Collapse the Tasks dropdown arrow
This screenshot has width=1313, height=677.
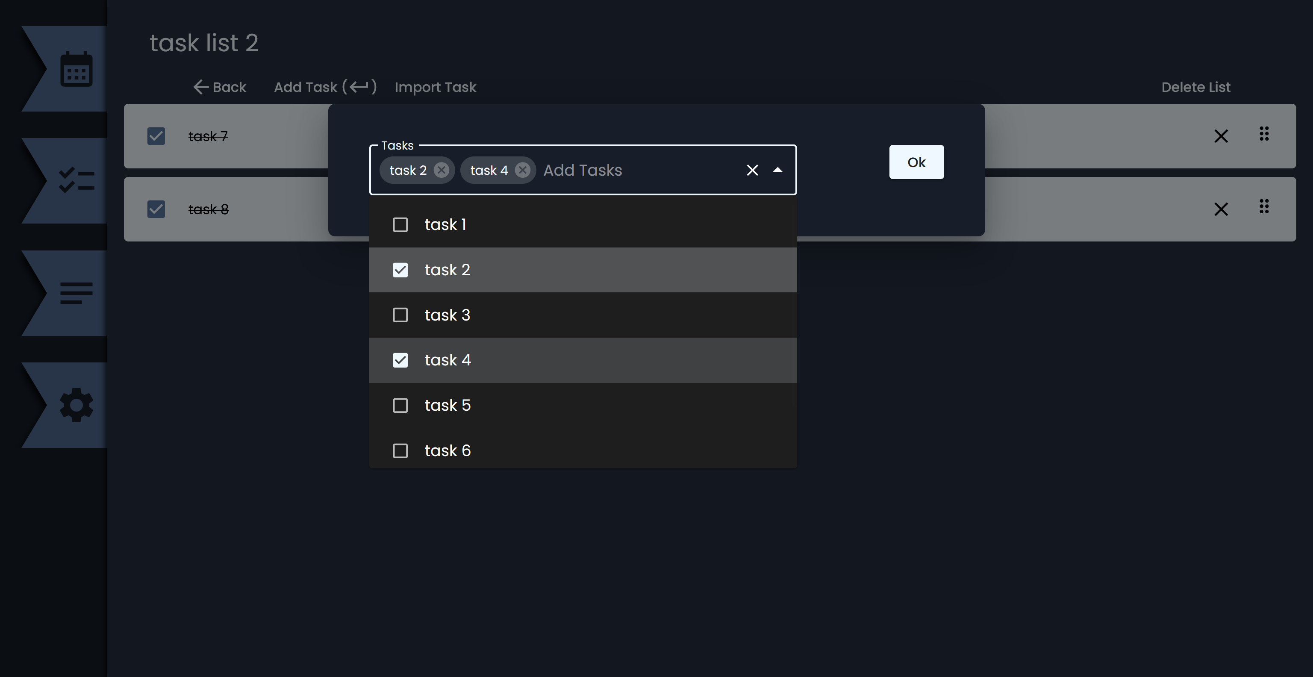click(x=777, y=170)
